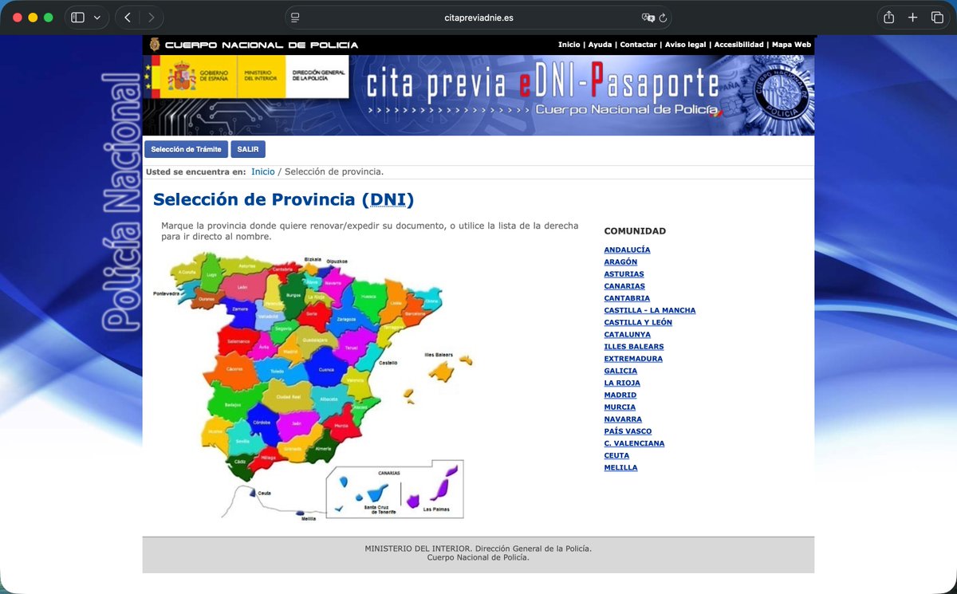Open the Share icon in Safari toolbar
The image size is (957, 594).
[x=888, y=18]
